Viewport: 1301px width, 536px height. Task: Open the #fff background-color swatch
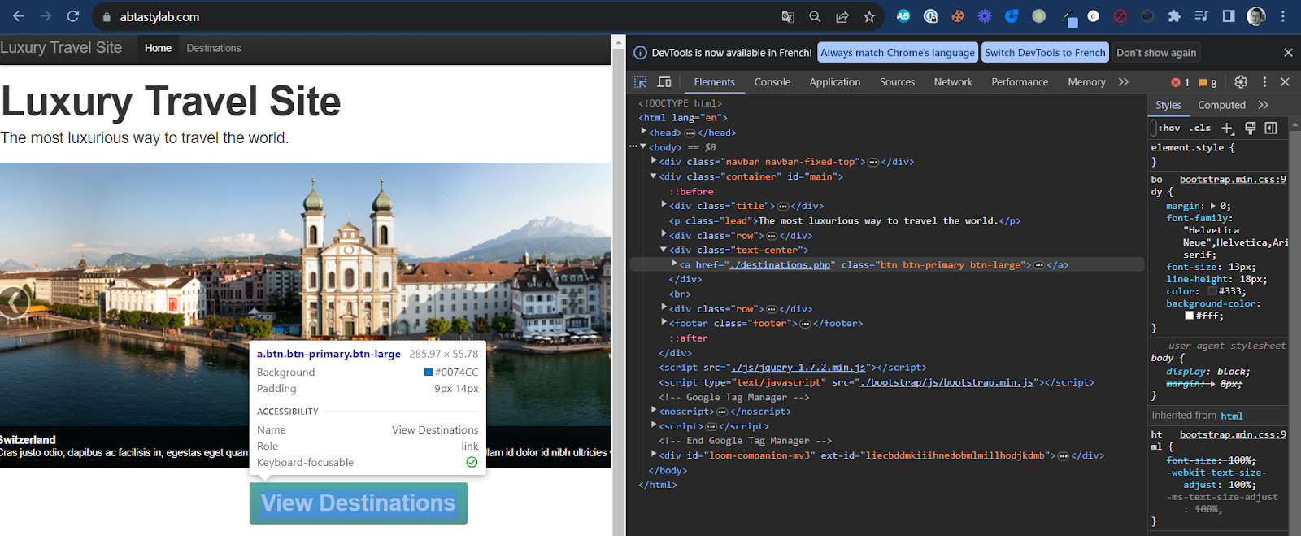(1190, 316)
